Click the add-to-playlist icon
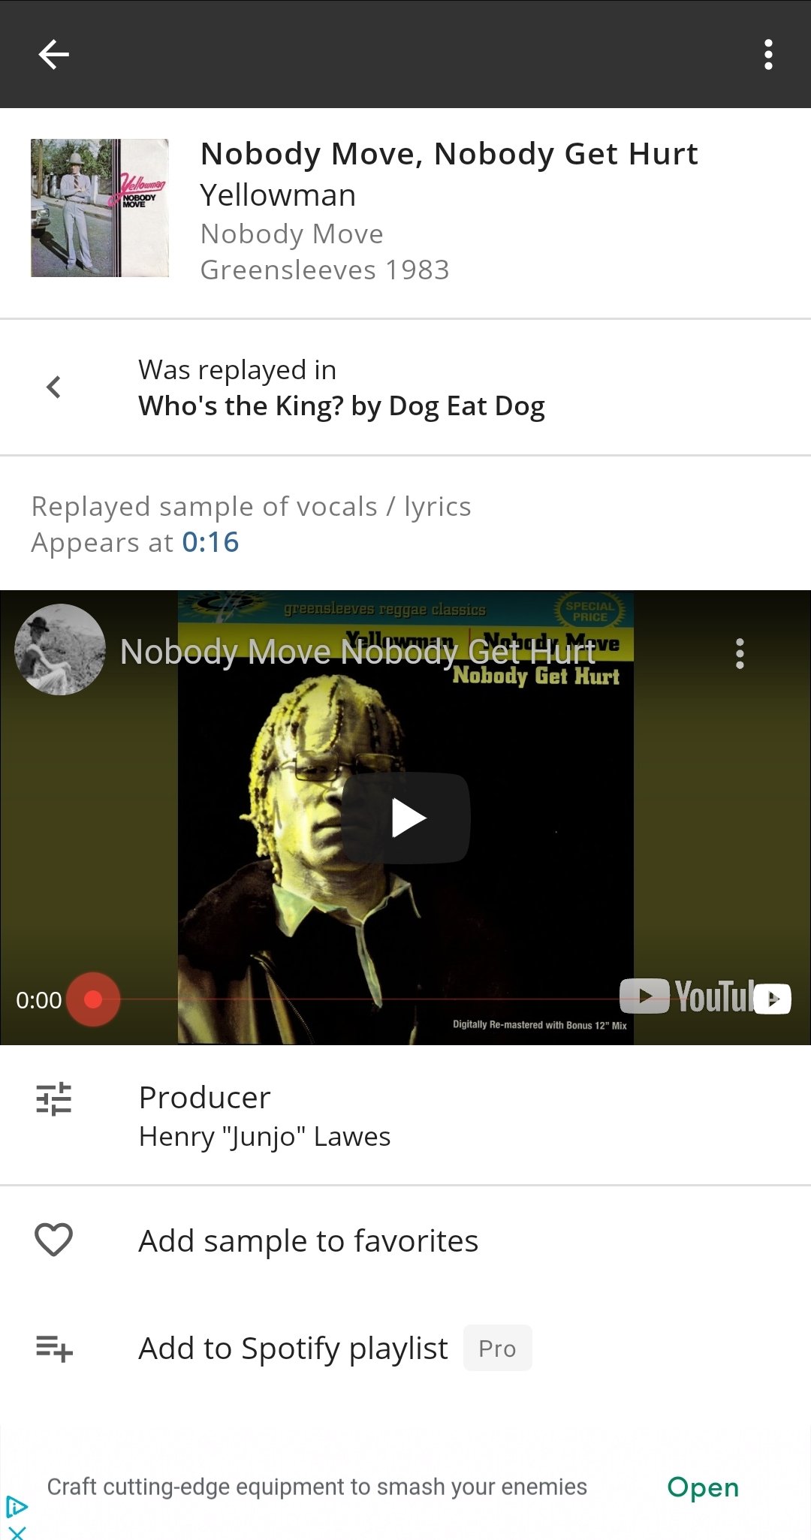811x1540 pixels. click(x=54, y=1349)
